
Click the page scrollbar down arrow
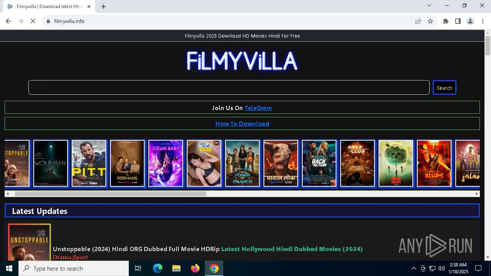(x=488, y=257)
